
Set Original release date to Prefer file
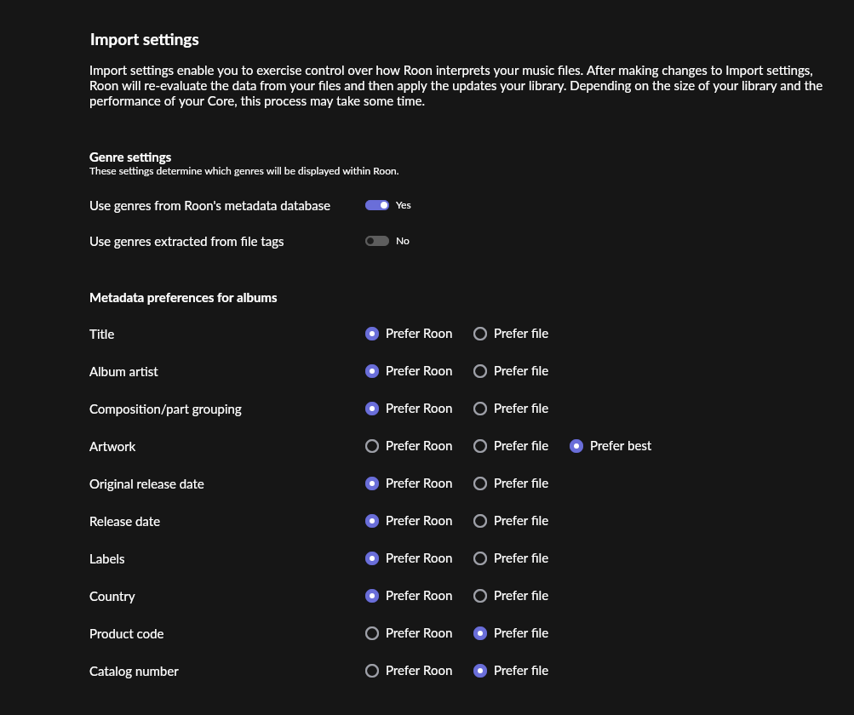tap(480, 483)
